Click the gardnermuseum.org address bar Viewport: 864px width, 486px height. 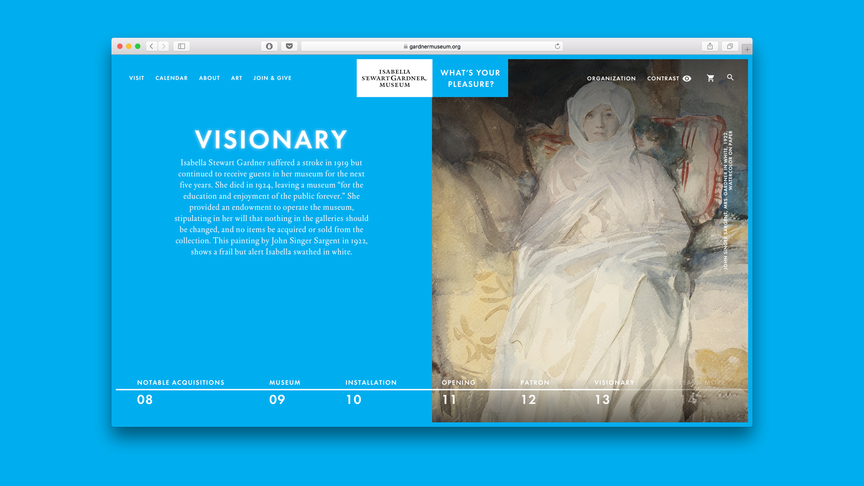[x=432, y=46]
